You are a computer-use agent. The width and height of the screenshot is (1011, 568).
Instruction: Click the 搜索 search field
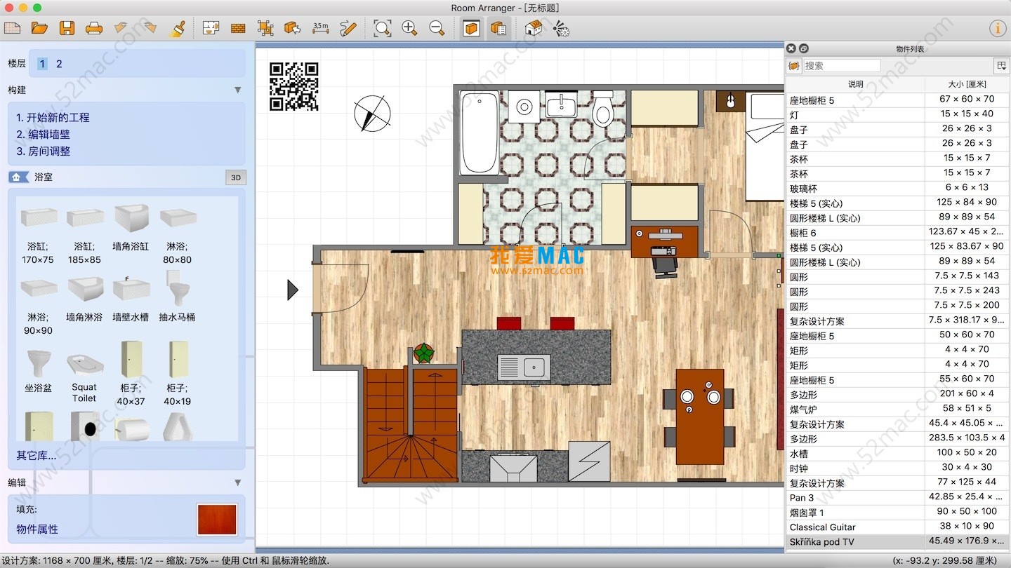pyautogui.click(x=841, y=65)
